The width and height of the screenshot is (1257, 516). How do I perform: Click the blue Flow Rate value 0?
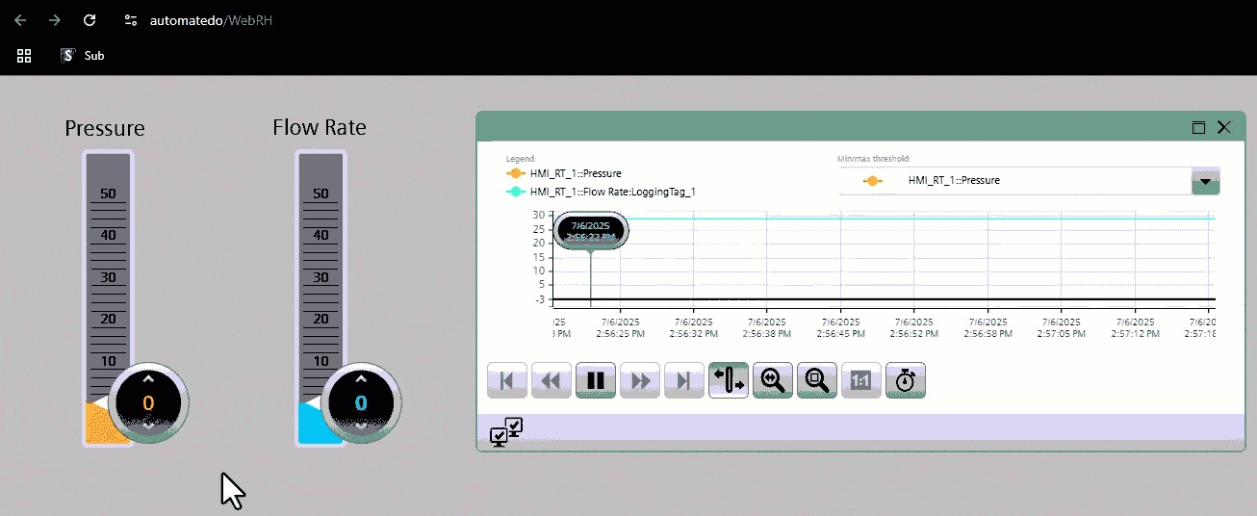coord(360,402)
